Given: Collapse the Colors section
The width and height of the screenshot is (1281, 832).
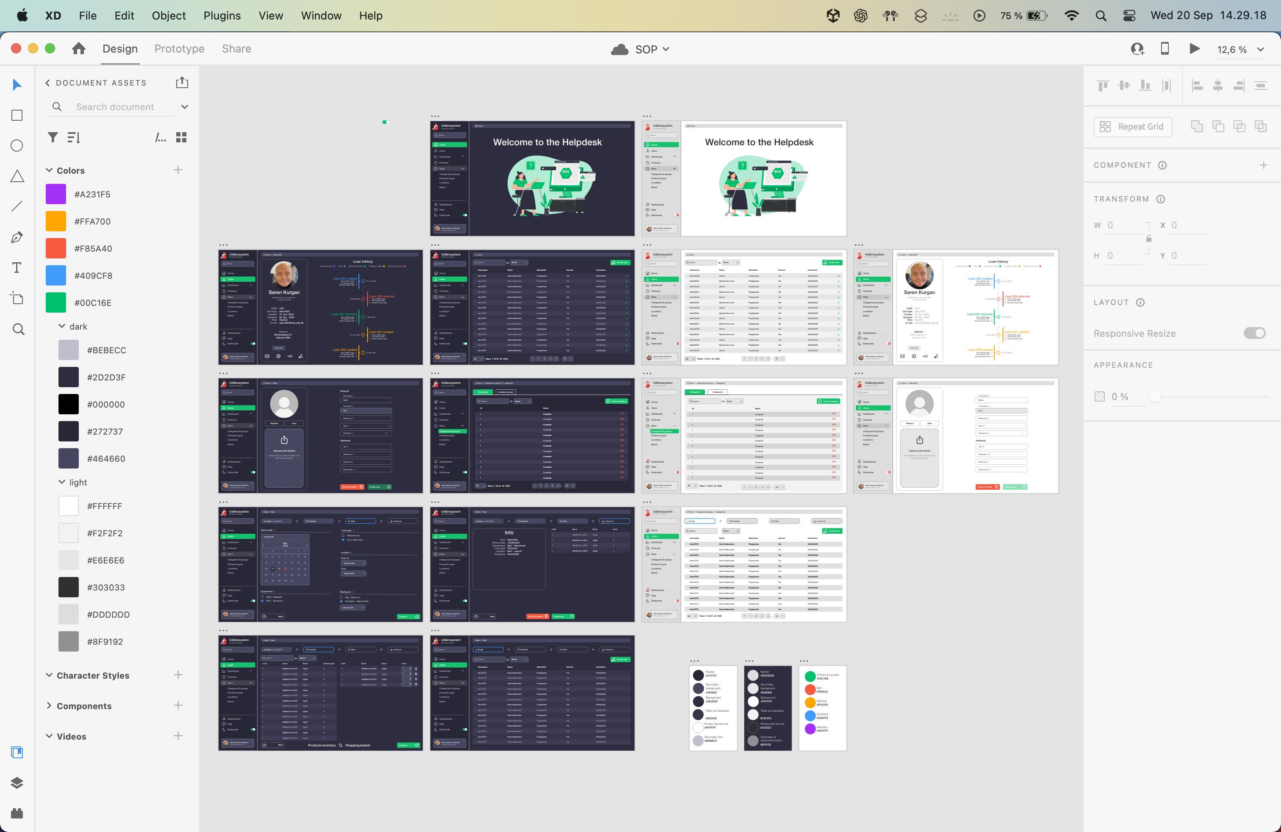Looking at the screenshot, I should tap(49, 170).
